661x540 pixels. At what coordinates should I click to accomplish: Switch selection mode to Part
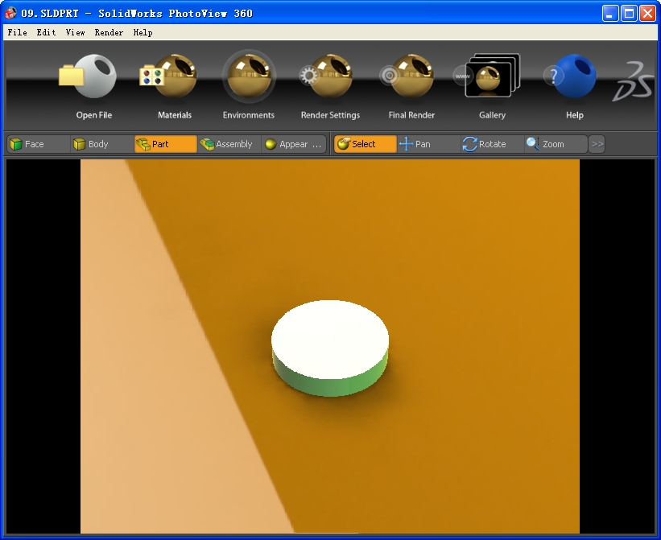point(166,144)
